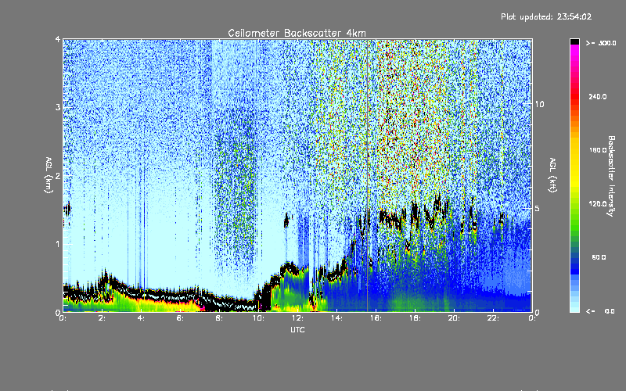Click the '4' tick on the km axis

[x=58, y=40]
